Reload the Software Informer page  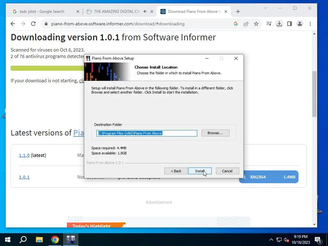pos(33,24)
